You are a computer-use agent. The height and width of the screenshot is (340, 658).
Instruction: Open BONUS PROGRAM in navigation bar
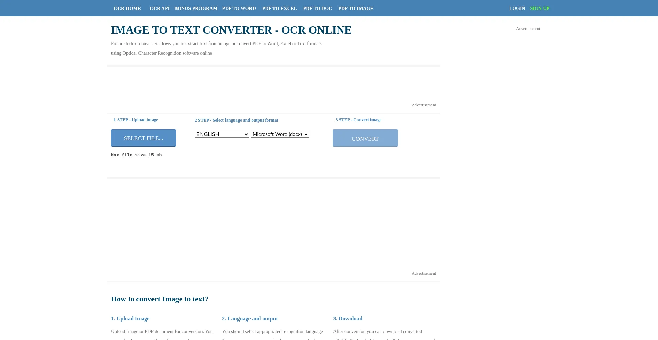[x=196, y=8]
